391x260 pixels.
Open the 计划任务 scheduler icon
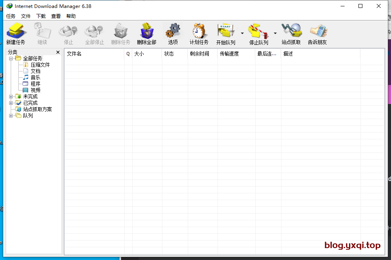point(199,34)
